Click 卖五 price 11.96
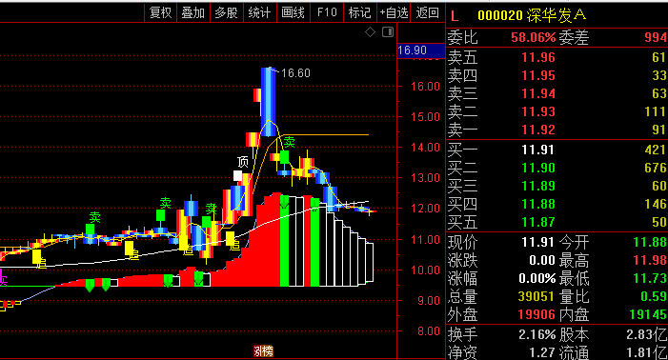 click(x=538, y=57)
